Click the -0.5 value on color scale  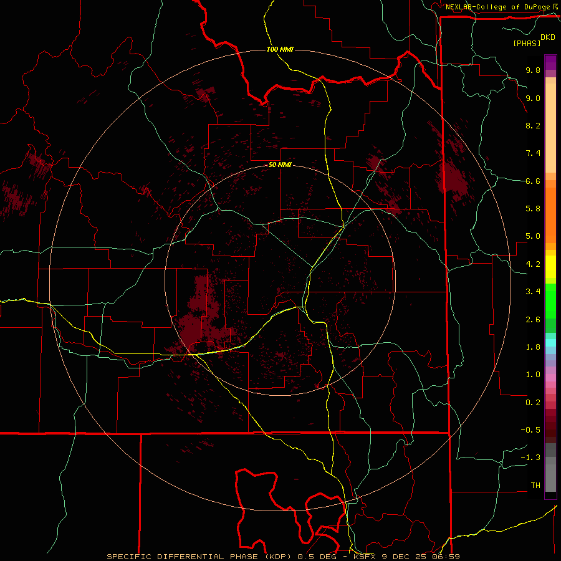tap(530, 430)
